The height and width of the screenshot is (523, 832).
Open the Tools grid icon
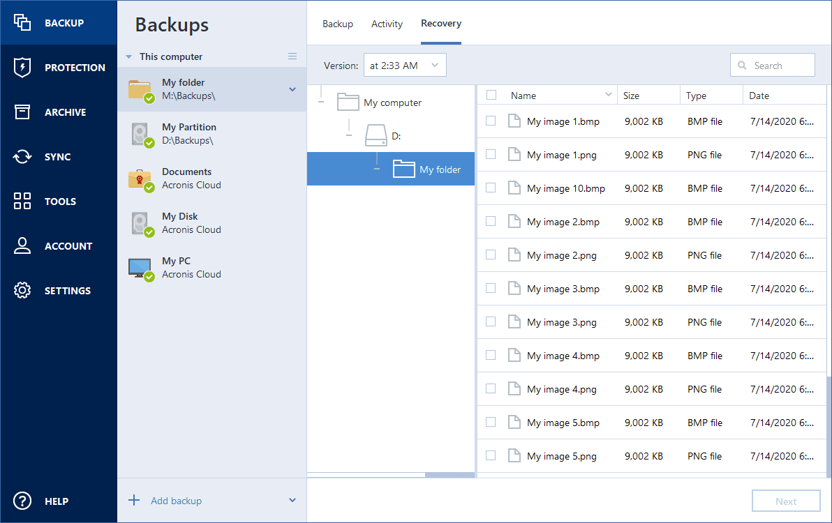[22, 202]
